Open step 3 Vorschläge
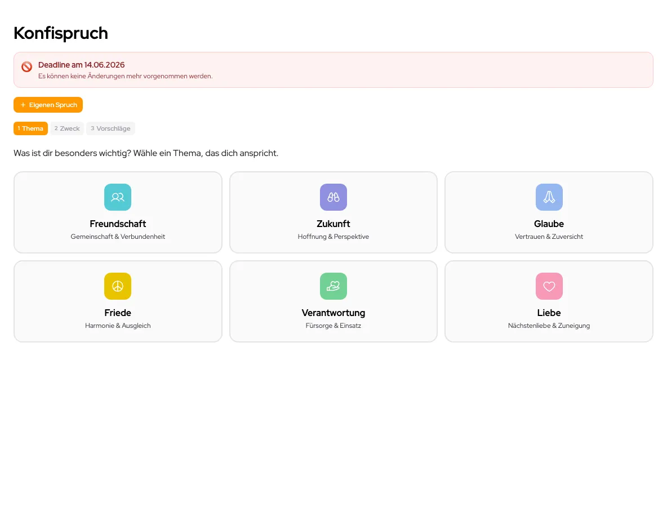 110,128
